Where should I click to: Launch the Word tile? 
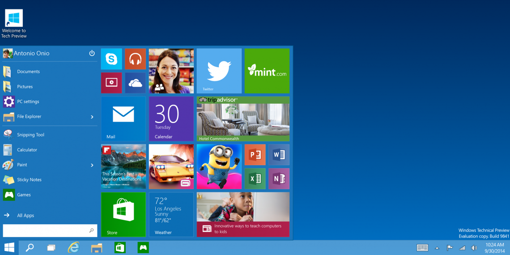279,155
